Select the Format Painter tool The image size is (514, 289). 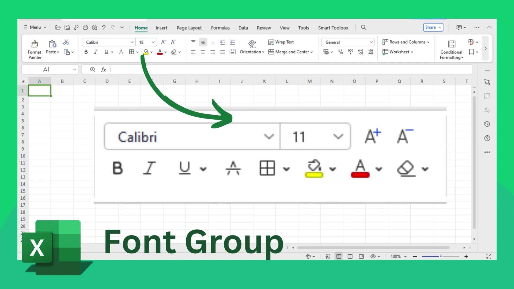(34, 48)
